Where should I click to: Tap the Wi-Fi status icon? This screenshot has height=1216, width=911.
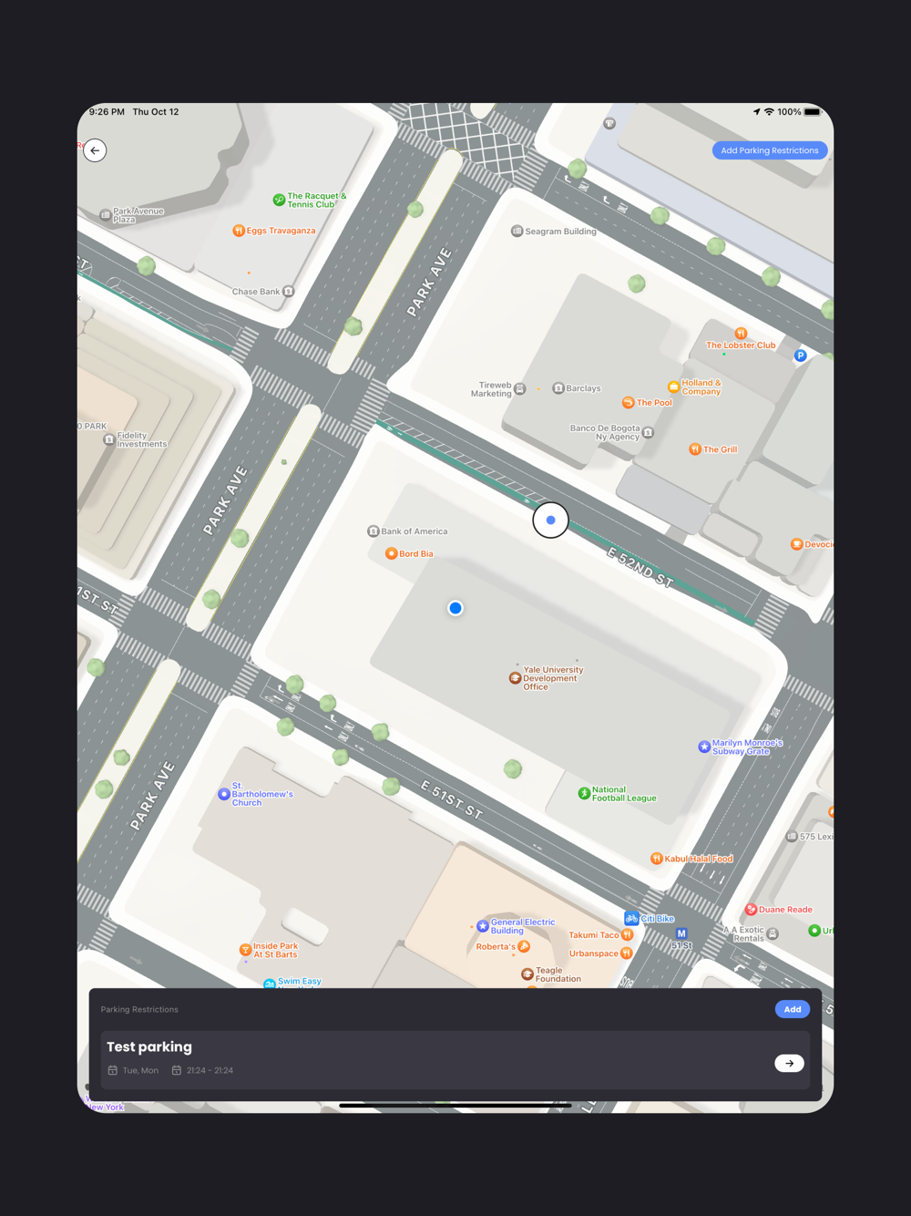tap(769, 112)
